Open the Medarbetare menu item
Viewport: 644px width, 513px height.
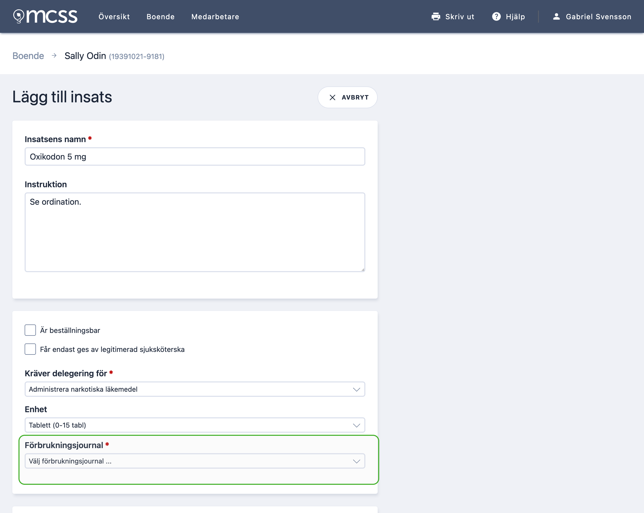pos(215,16)
